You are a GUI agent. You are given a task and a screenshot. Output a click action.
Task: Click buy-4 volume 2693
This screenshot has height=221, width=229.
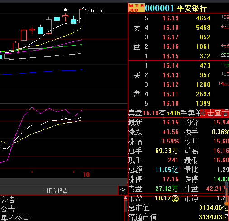203,94
